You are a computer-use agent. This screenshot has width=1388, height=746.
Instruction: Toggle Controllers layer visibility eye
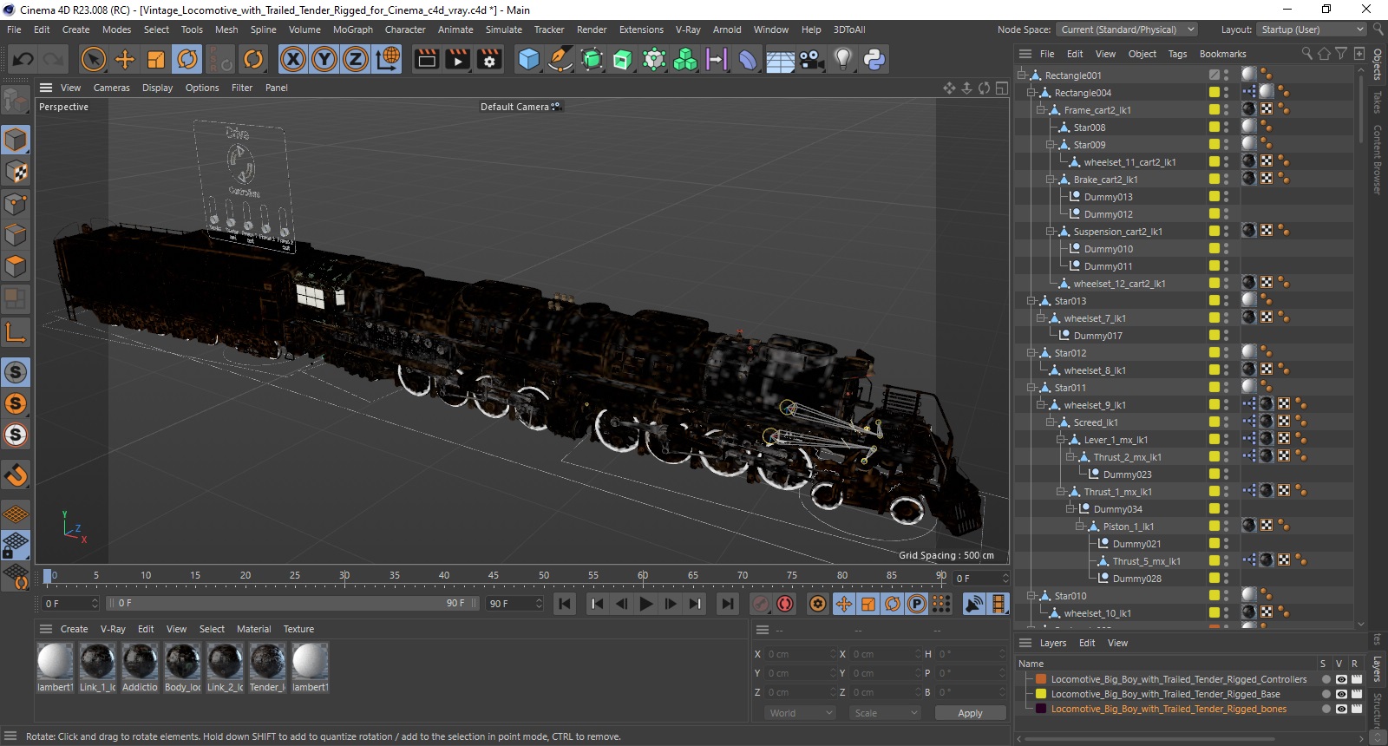[x=1341, y=680]
